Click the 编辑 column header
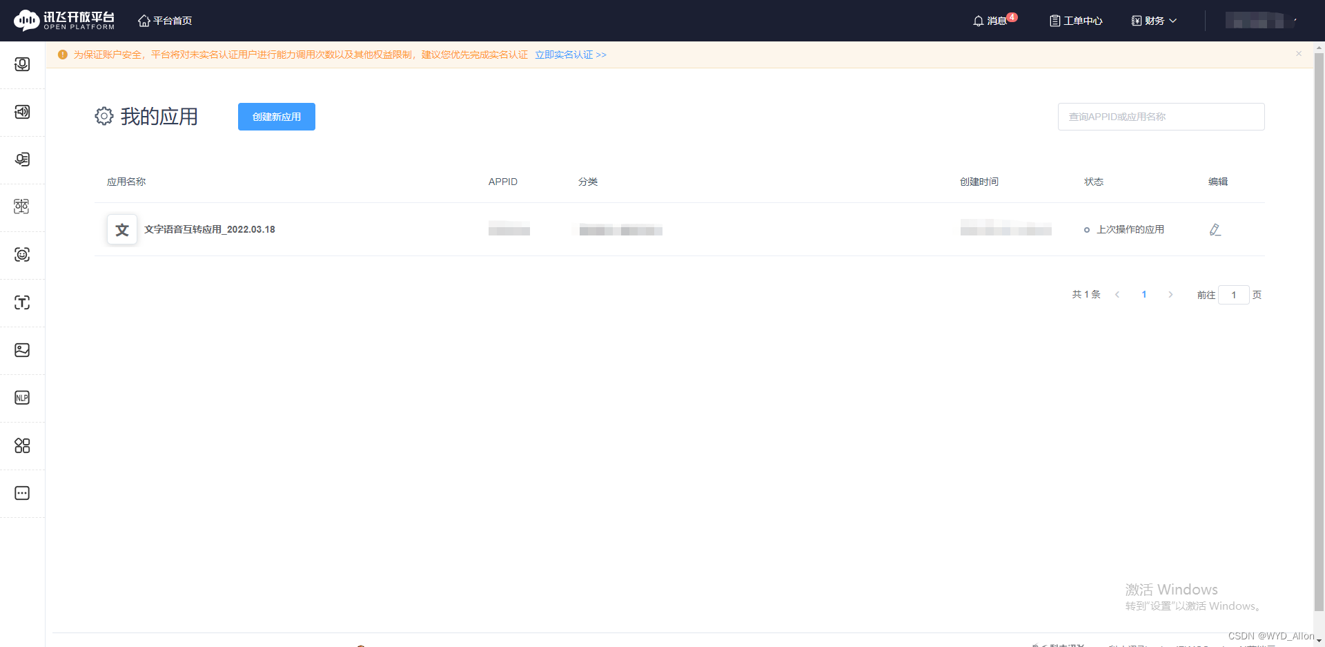 [1218, 182]
